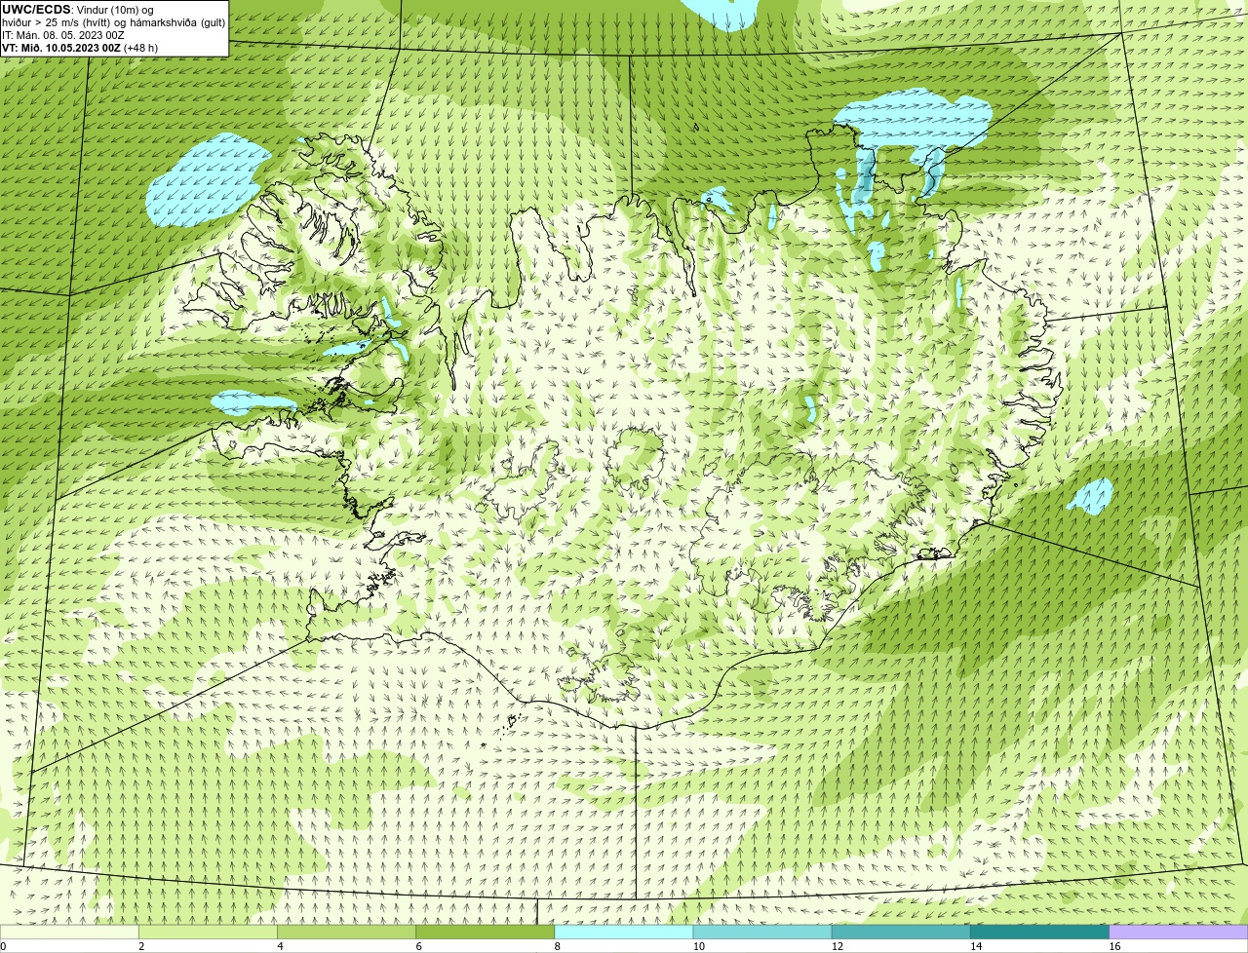Click the legend scale label "14"
This screenshot has height=953, width=1248.
[x=976, y=946]
